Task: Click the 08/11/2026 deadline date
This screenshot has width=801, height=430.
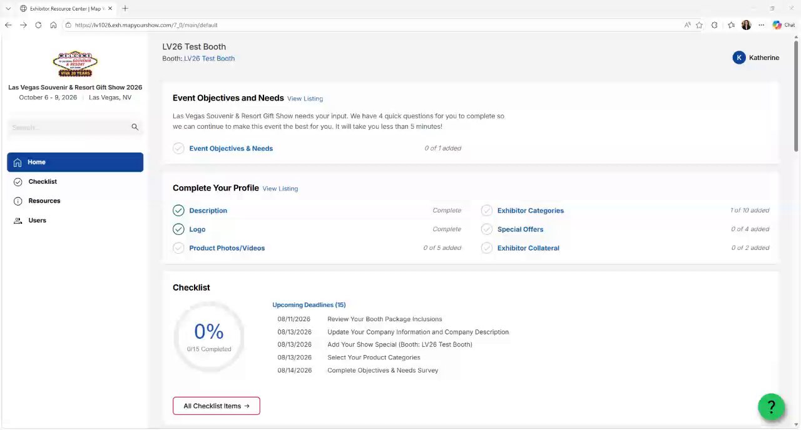Action: tap(294, 319)
